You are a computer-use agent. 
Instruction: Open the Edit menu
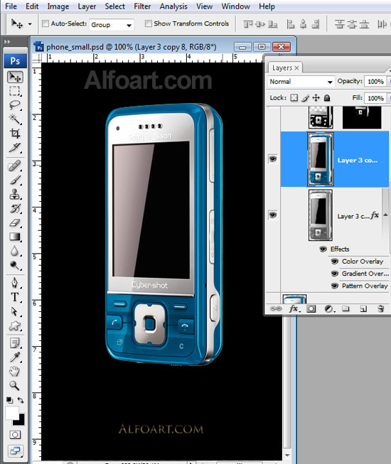[x=32, y=6]
